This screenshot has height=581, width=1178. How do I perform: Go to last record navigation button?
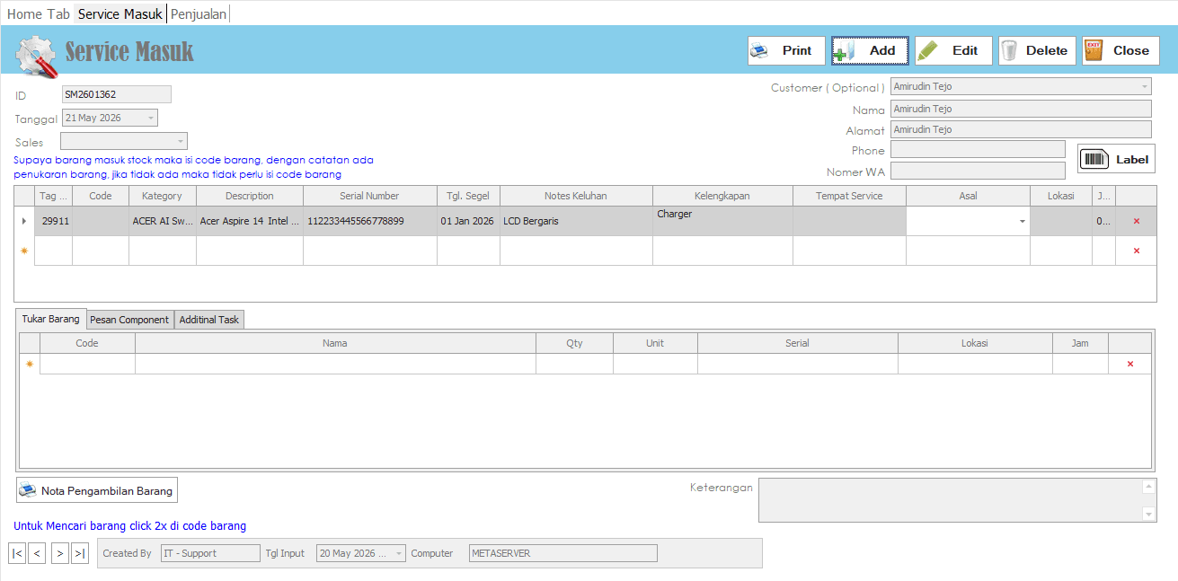click(80, 553)
